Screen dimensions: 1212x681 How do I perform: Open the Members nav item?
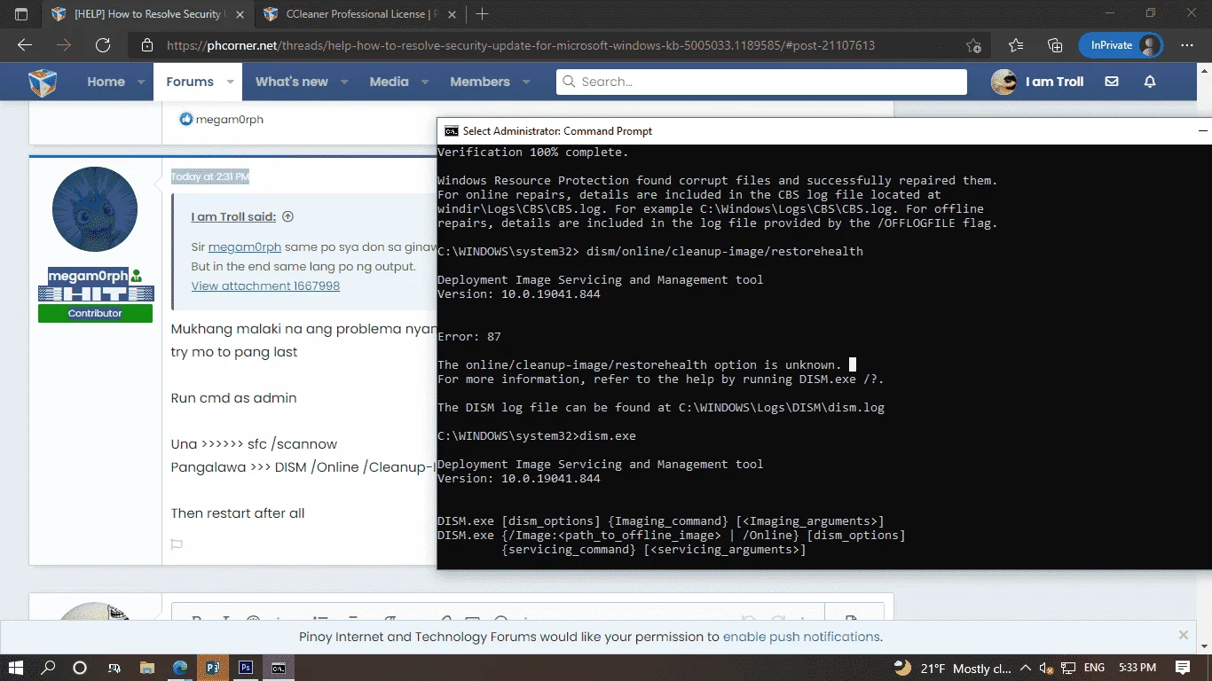pyautogui.click(x=480, y=82)
